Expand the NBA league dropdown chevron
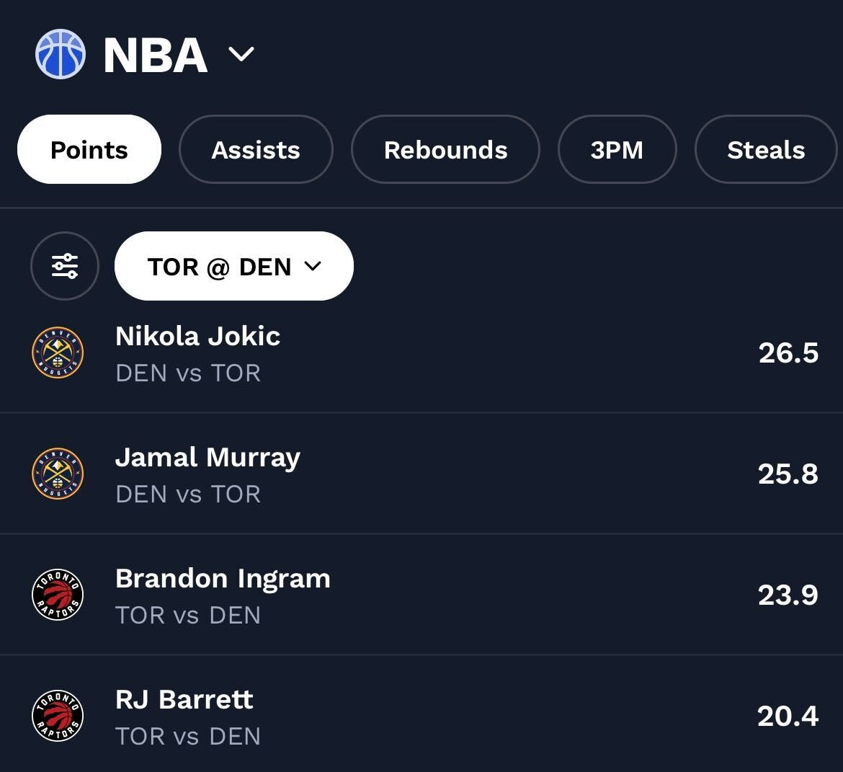843x772 pixels. pyautogui.click(x=241, y=54)
